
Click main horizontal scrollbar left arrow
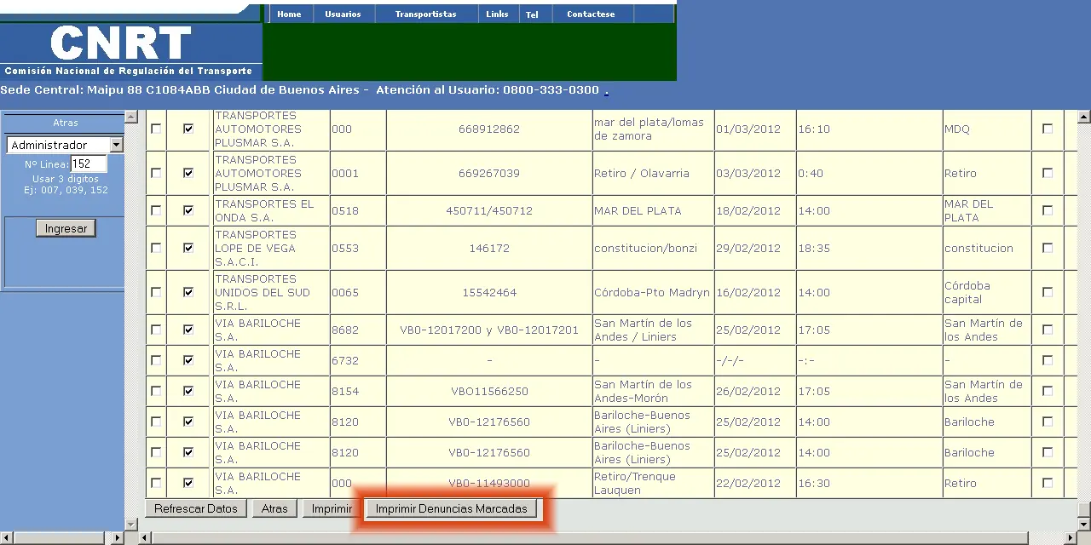(146, 538)
